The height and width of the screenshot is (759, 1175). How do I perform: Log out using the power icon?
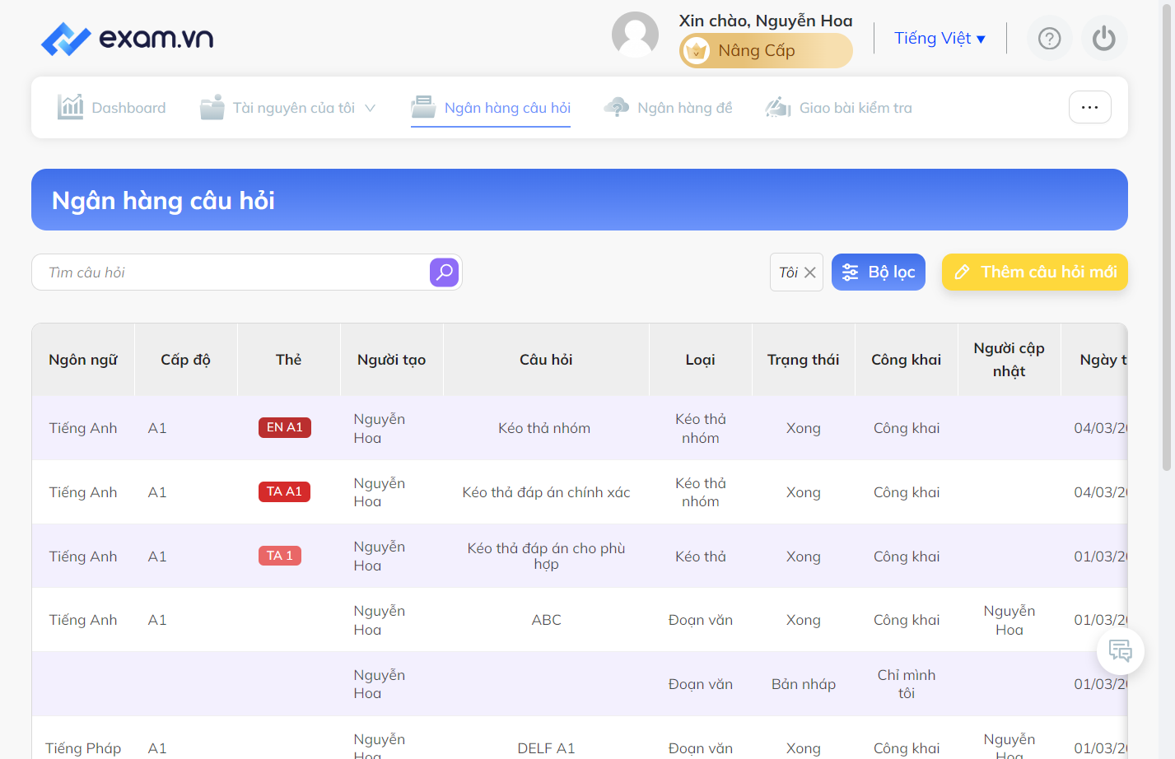[x=1103, y=38]
